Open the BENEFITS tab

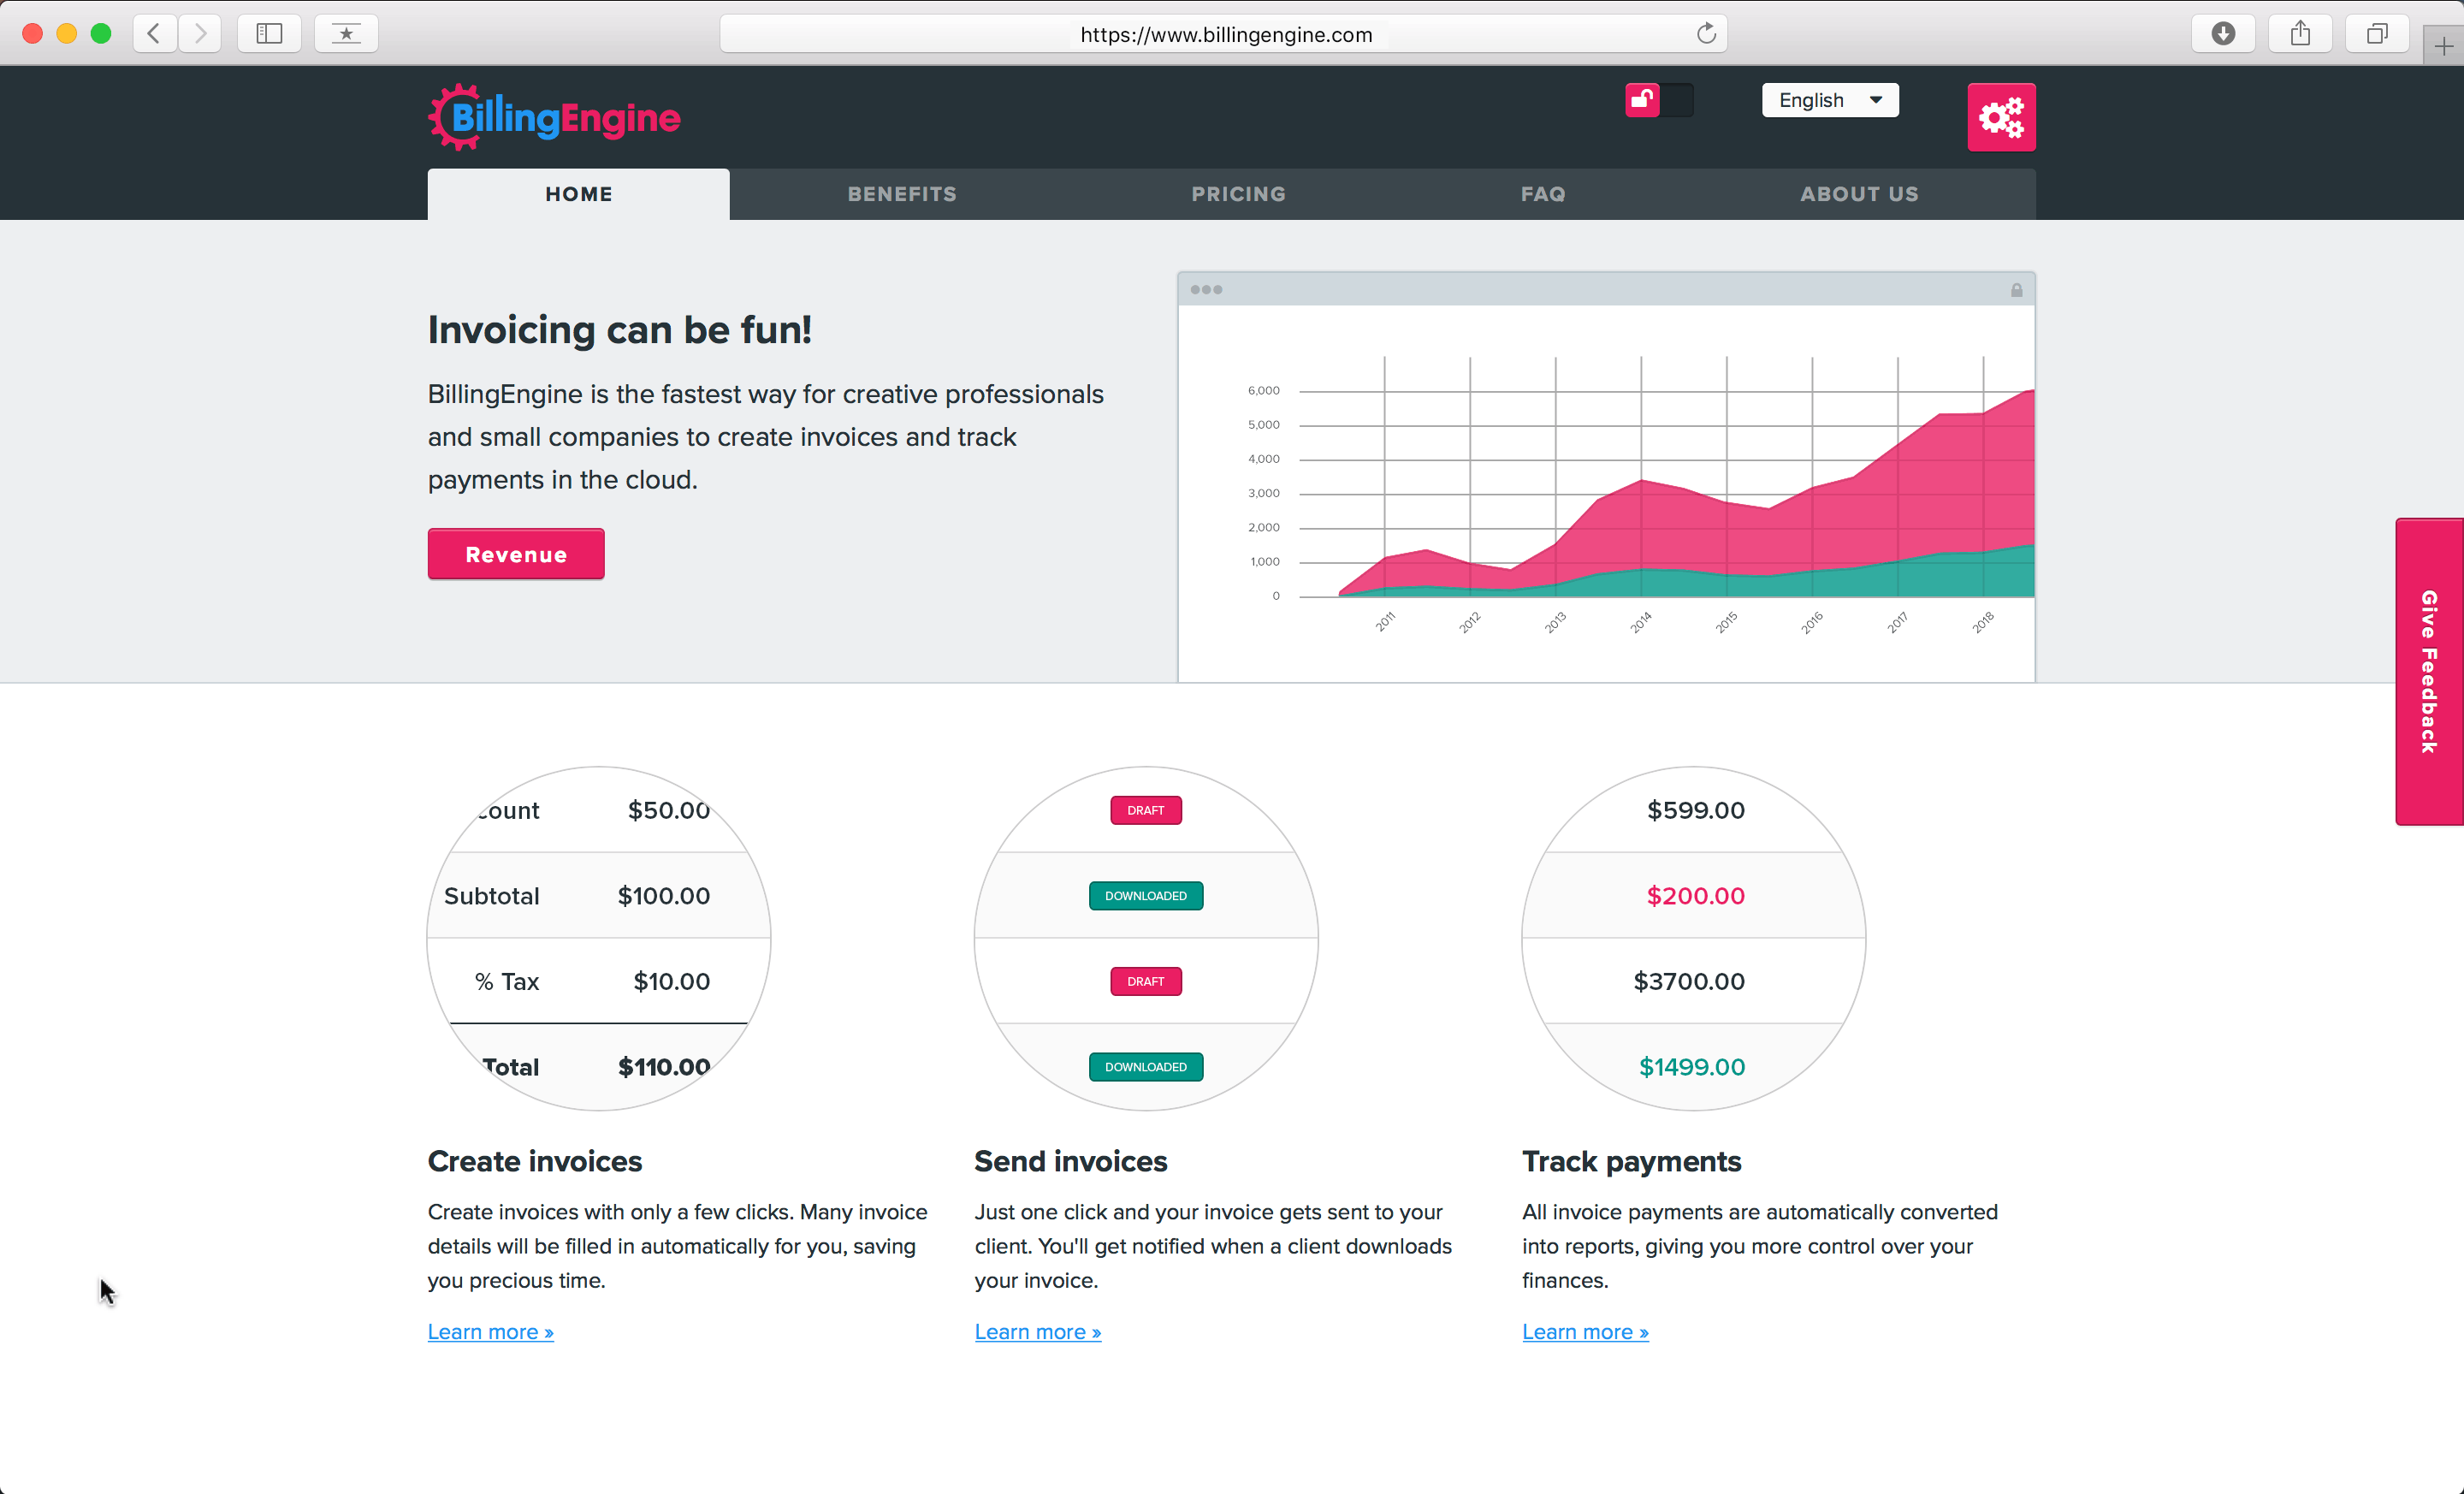coord(902,194)
